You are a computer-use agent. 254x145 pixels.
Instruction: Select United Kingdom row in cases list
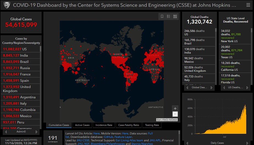20,89
